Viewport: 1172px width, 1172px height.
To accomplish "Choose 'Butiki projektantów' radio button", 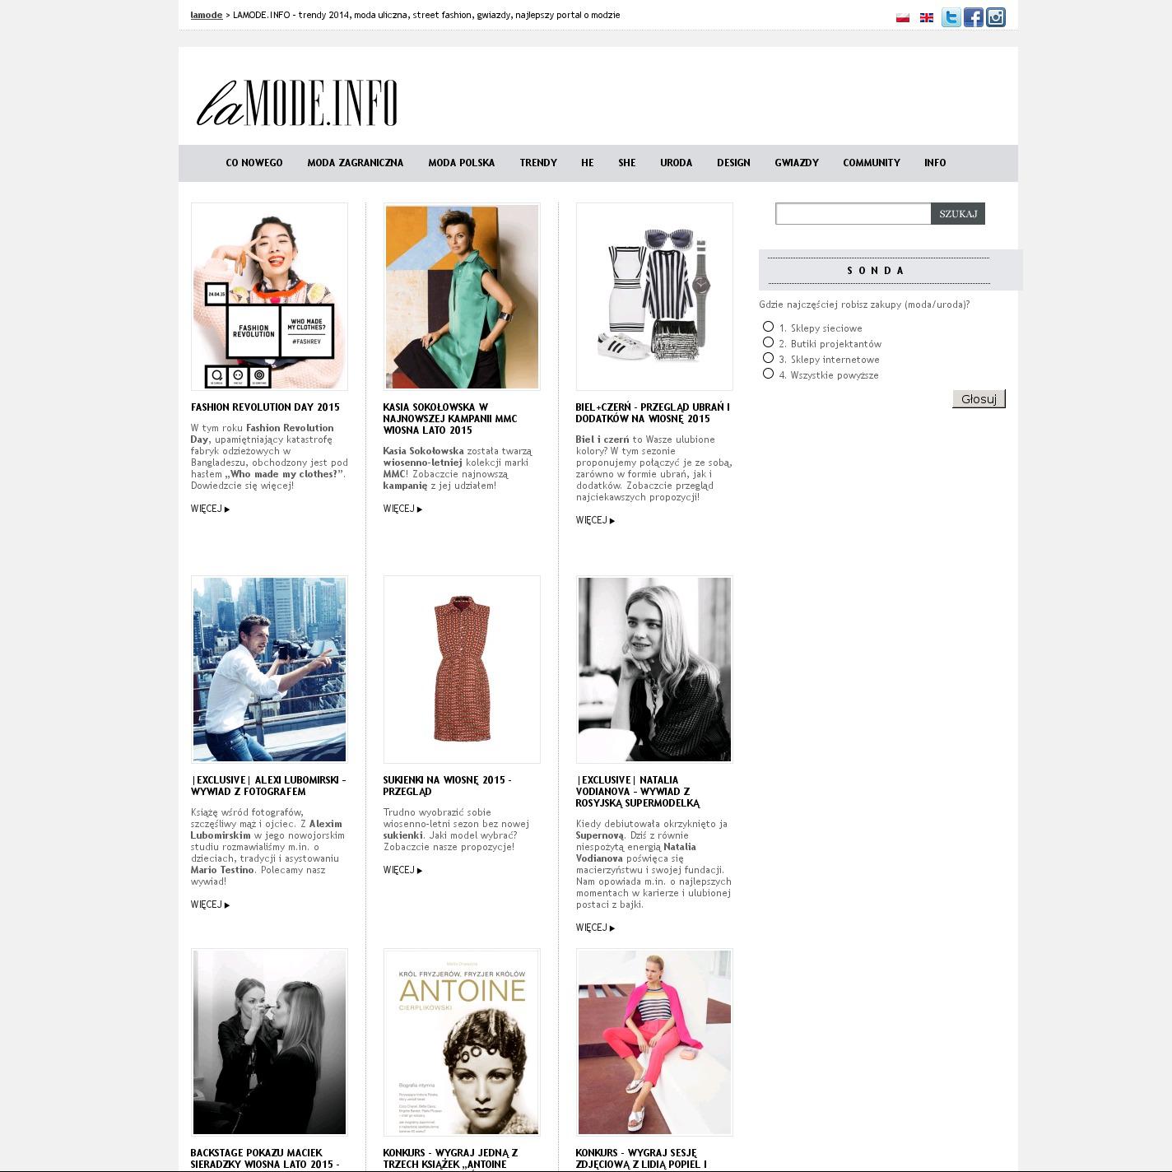I will [768, 342].
